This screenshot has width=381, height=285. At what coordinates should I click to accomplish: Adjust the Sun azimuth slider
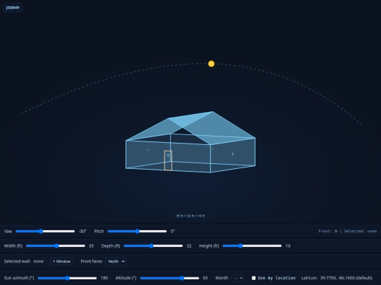pyautogui.click(x=67, y=278)
